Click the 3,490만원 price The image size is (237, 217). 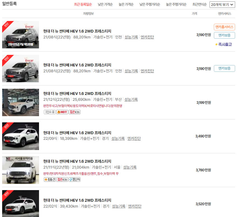click(203, 136)
